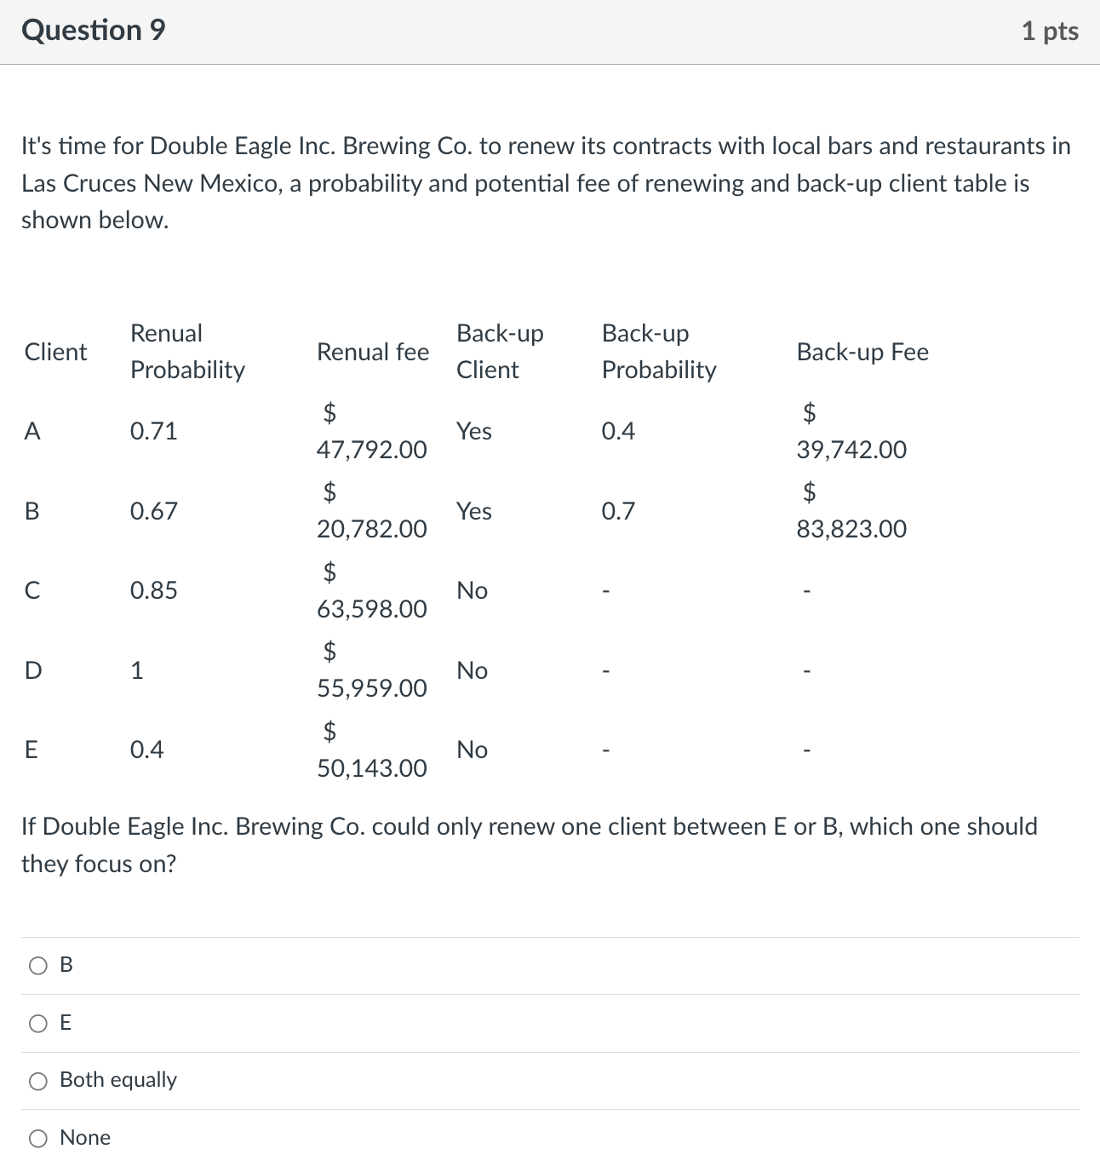Click the "Client" column header in the table
This screenshot has height=1172, width=1100.
click(54, 352)
